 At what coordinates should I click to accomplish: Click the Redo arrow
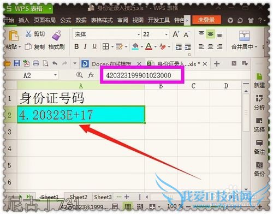(x=64, y=63)
